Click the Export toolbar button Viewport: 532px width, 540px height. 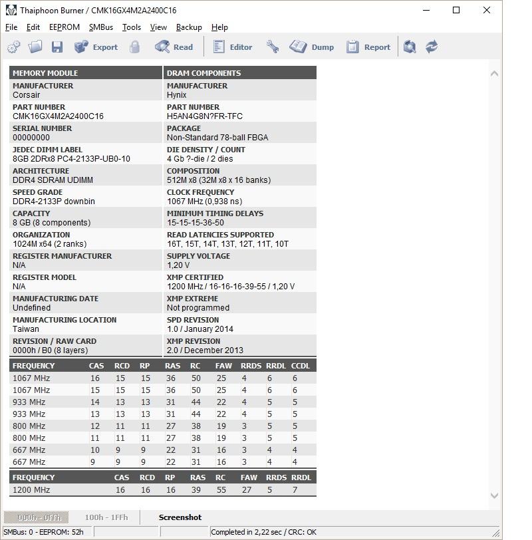click(96, 47)
